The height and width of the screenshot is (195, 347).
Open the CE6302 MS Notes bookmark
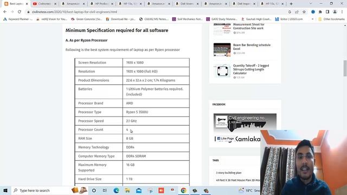click(x=154, y=19)
